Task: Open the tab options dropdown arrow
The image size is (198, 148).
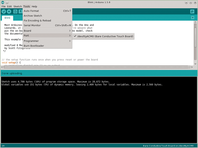Action: [x=193, y=18]
